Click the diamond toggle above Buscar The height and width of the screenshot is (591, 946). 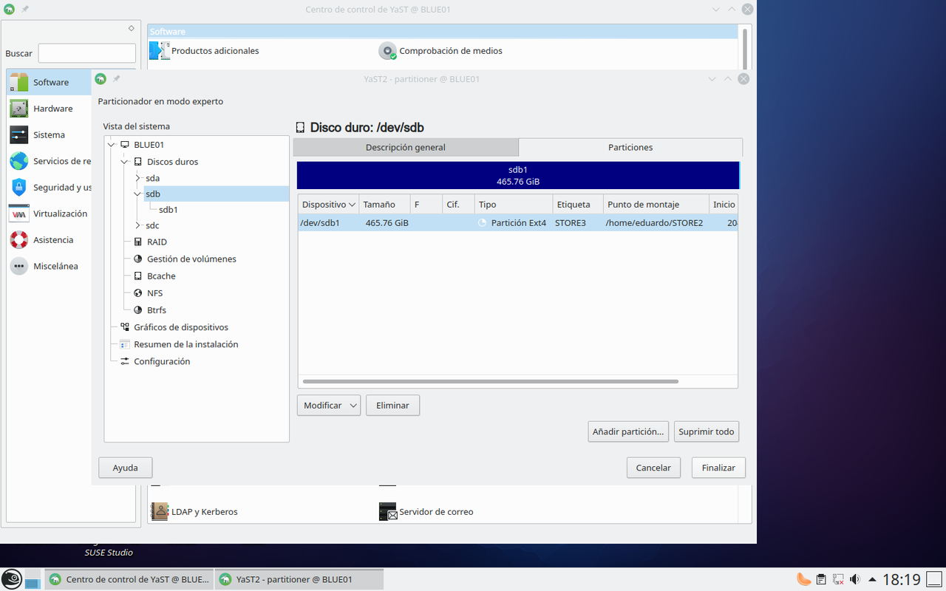point(132,28)
